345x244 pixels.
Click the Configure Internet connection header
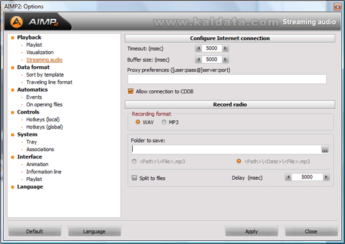click(230, 38)
